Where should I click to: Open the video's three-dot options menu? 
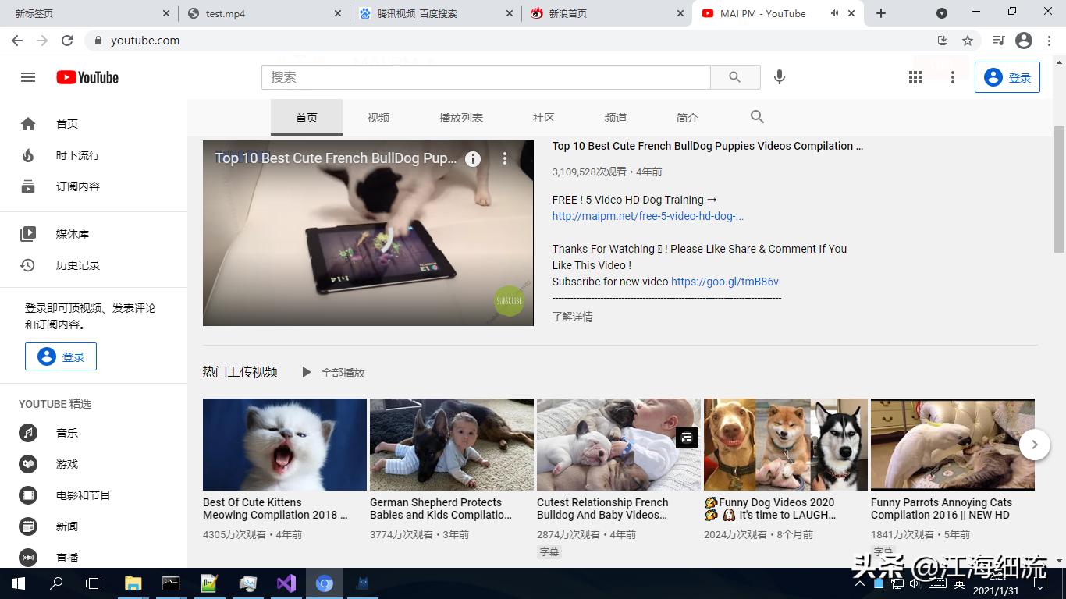point(505,158)
